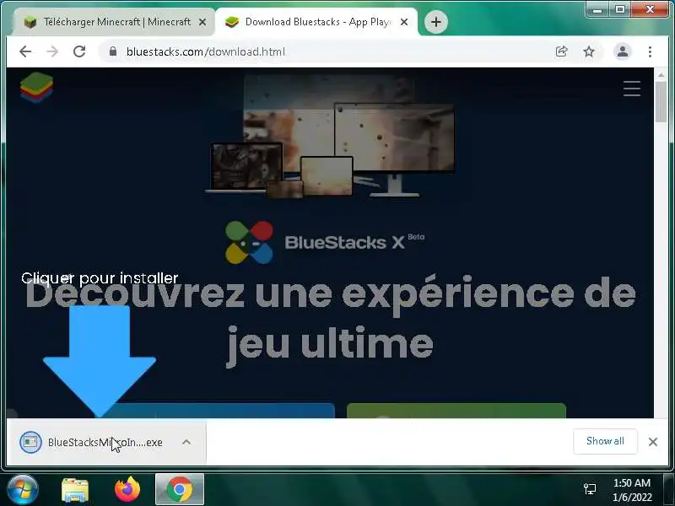Close the downloads bar

(652, 442)
